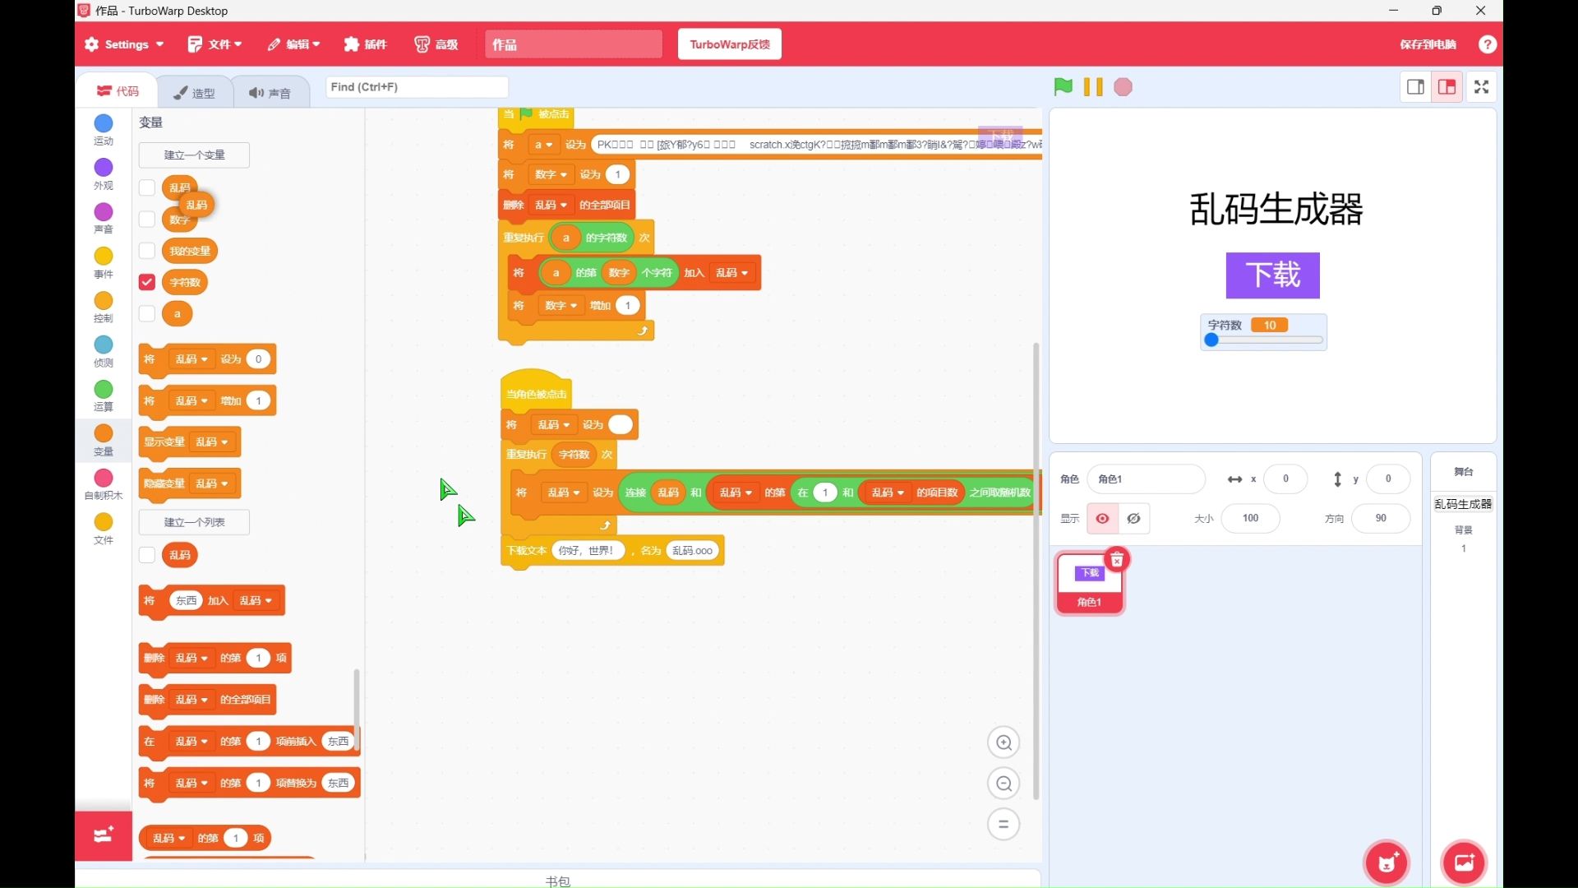1578x888 pixels.
Task: Open the Variables (变量) block category
Action: click(x=104, y=440)
